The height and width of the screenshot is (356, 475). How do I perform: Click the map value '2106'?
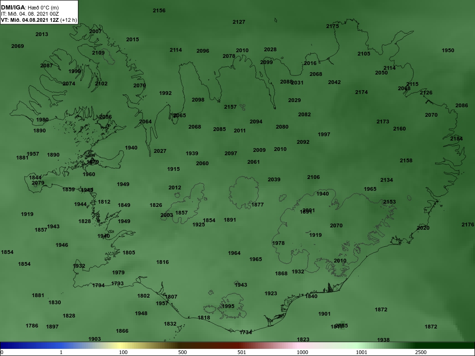click(x=313, y=177)
